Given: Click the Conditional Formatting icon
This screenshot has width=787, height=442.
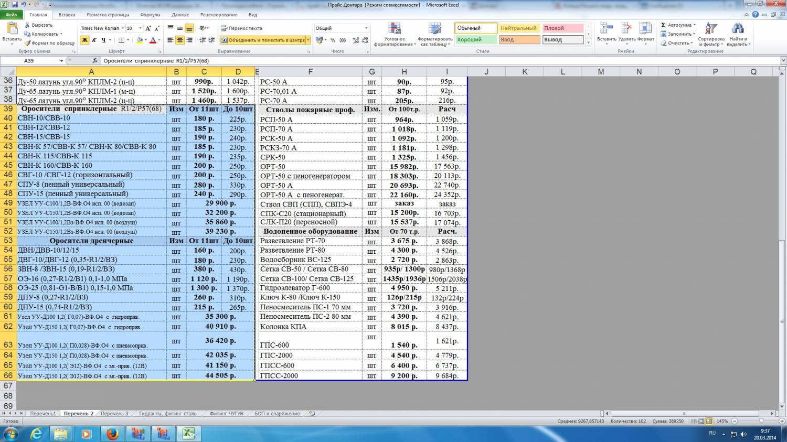Looking at the screenshot, I should pyautogui.click(x=395, y=29).
